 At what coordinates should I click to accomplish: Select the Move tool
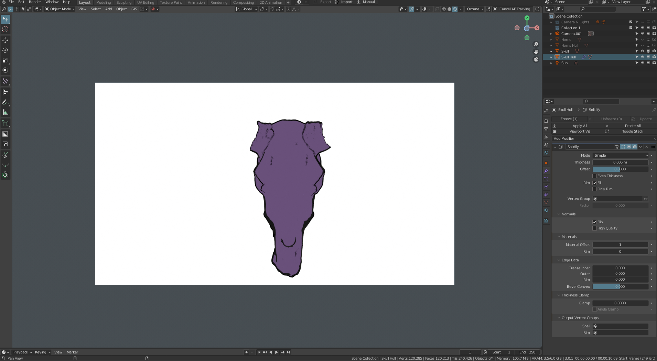point(5,40)
